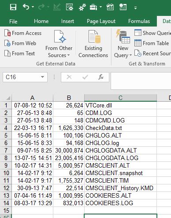Select row 1 header
This screenshot has width=171, height=218.
(6, 105)
